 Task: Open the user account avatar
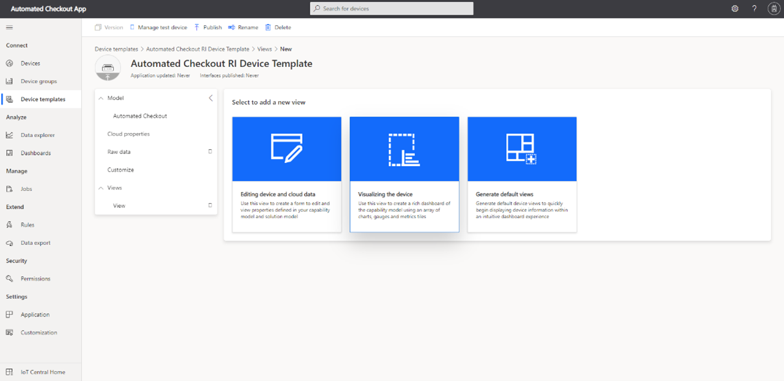point(774,8)
